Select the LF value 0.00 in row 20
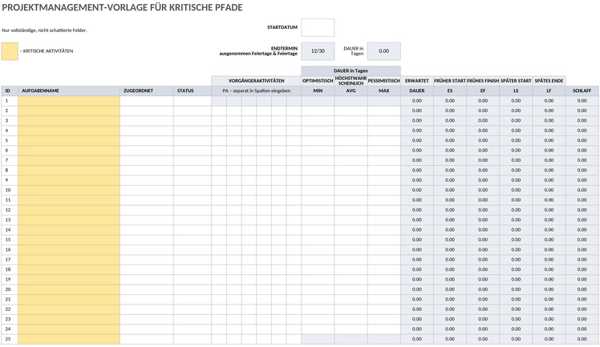Viewport: 600px width, 347px height. [x=549, y=289]
